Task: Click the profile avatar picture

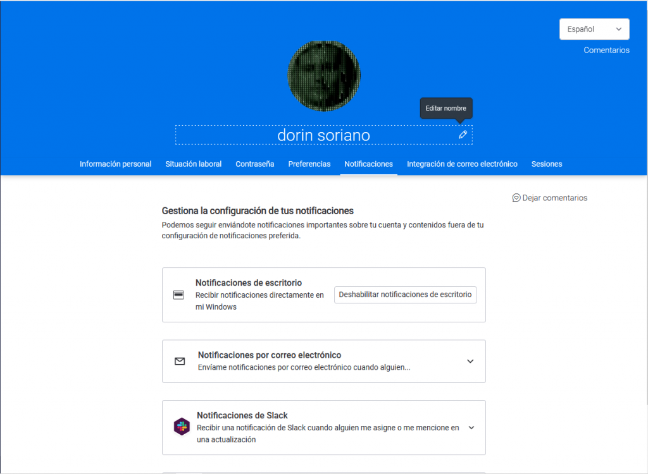Action: click(x=324, y=76)
